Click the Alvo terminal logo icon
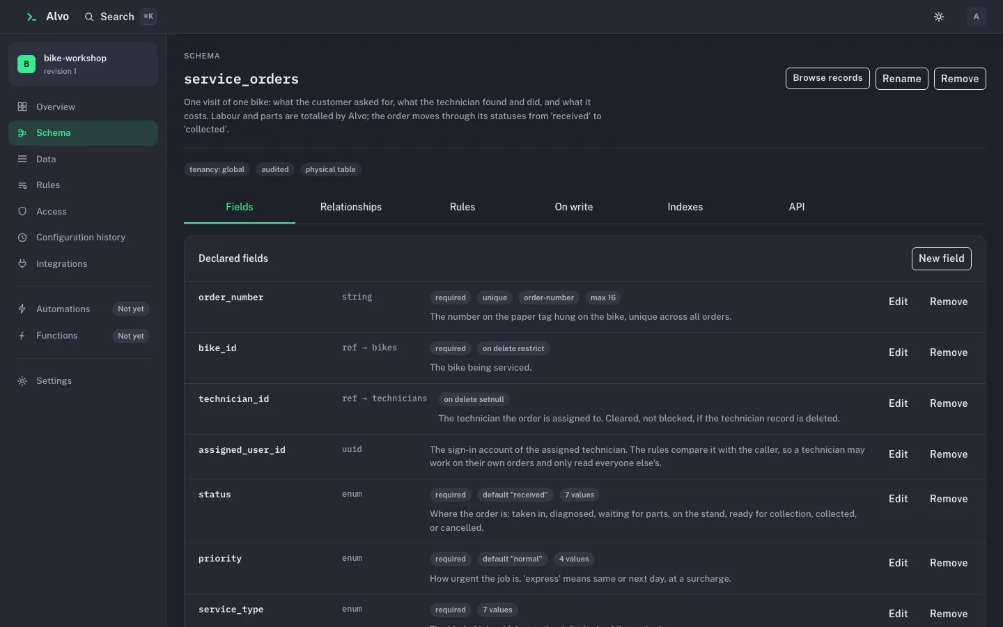The width and height of the screenshot is (1003, 627). (x=31, y=17)
